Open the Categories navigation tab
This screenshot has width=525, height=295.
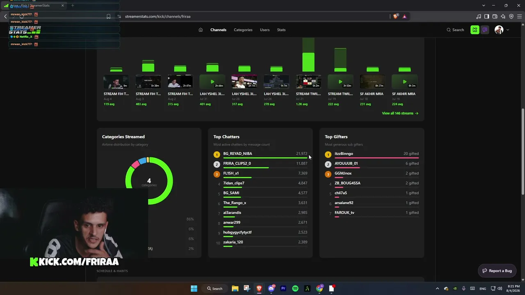[x=243, y=30]
